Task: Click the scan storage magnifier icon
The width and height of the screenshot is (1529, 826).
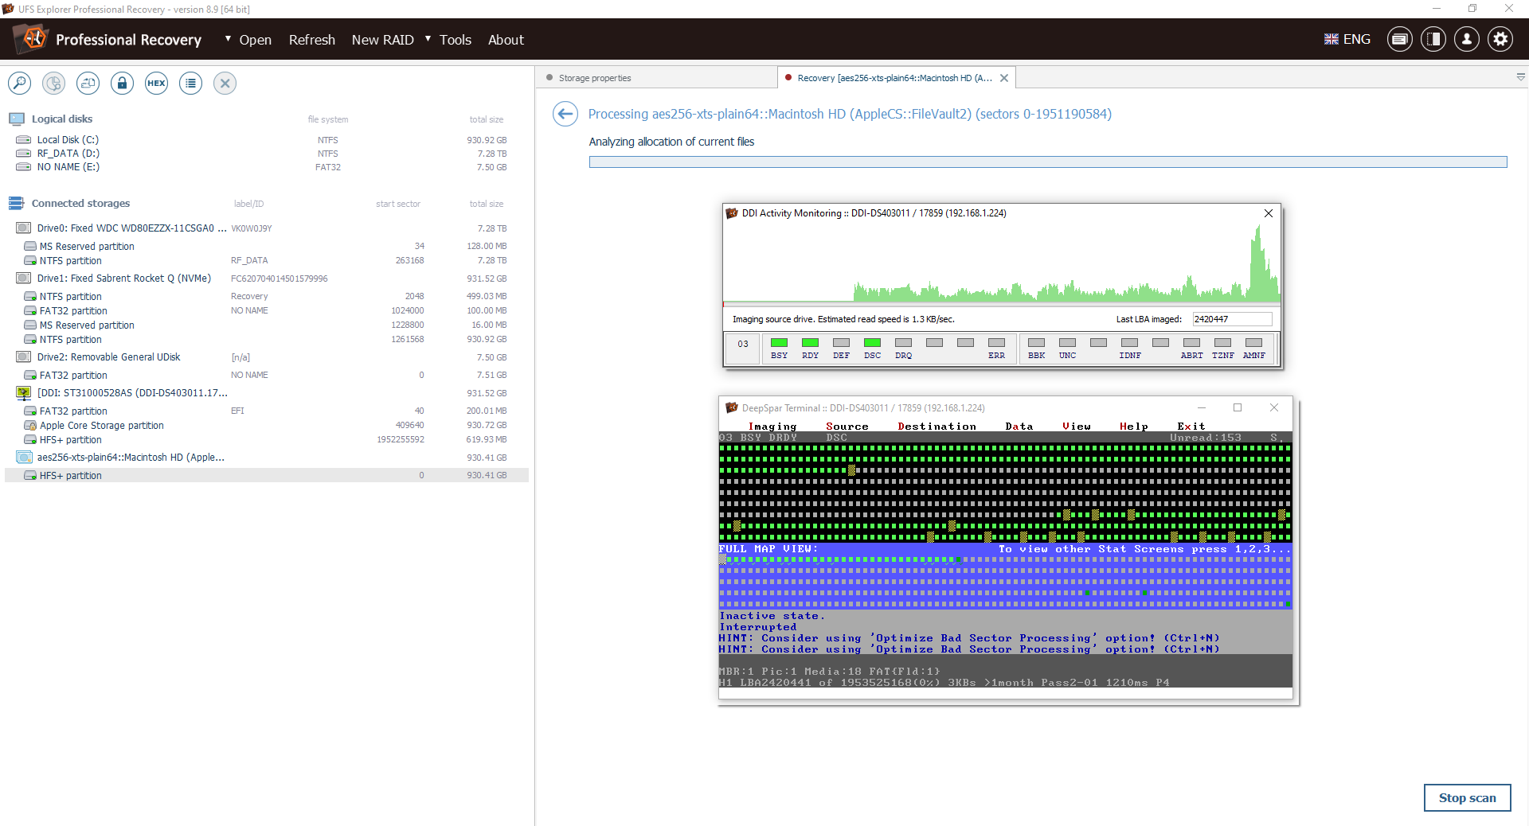Action: pos(19,83)
